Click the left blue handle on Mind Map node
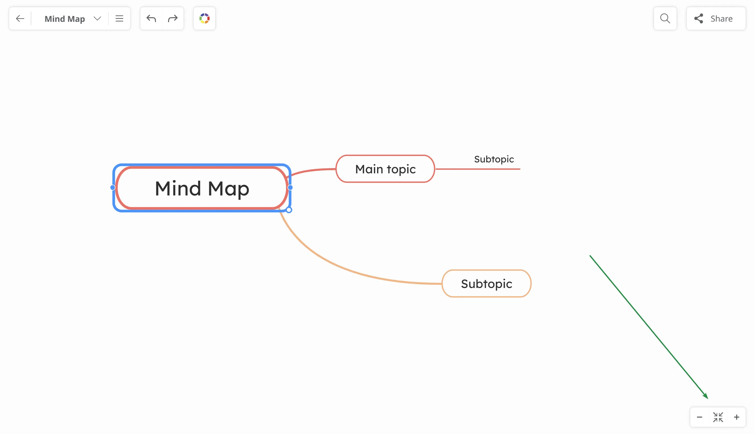Viewport: 755px width, 434px height. (113, 188)
